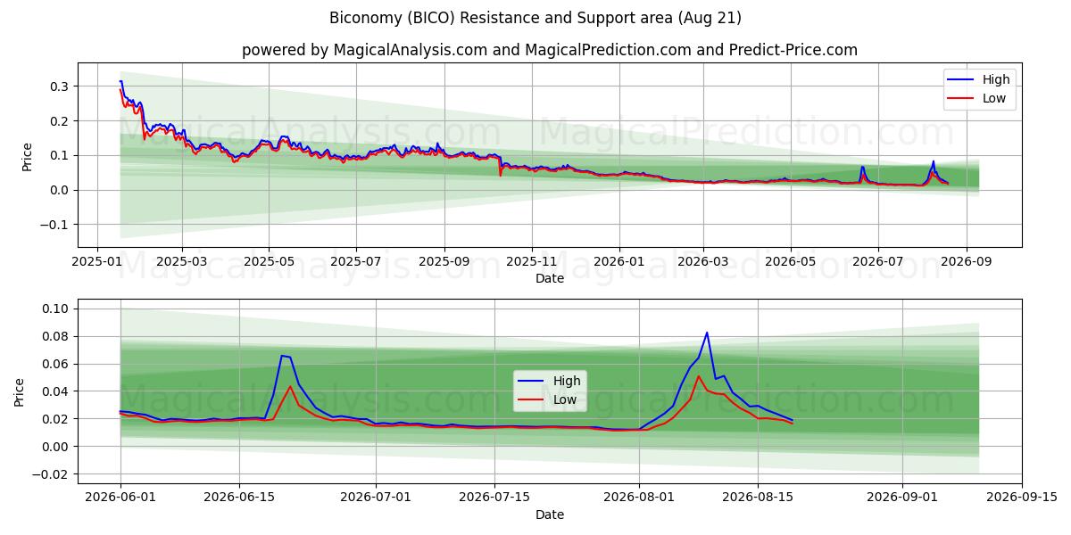Click the '2025-01' tick label
Image resolution: width=1071 pixels, height=535 pixels.
[99, 262]
